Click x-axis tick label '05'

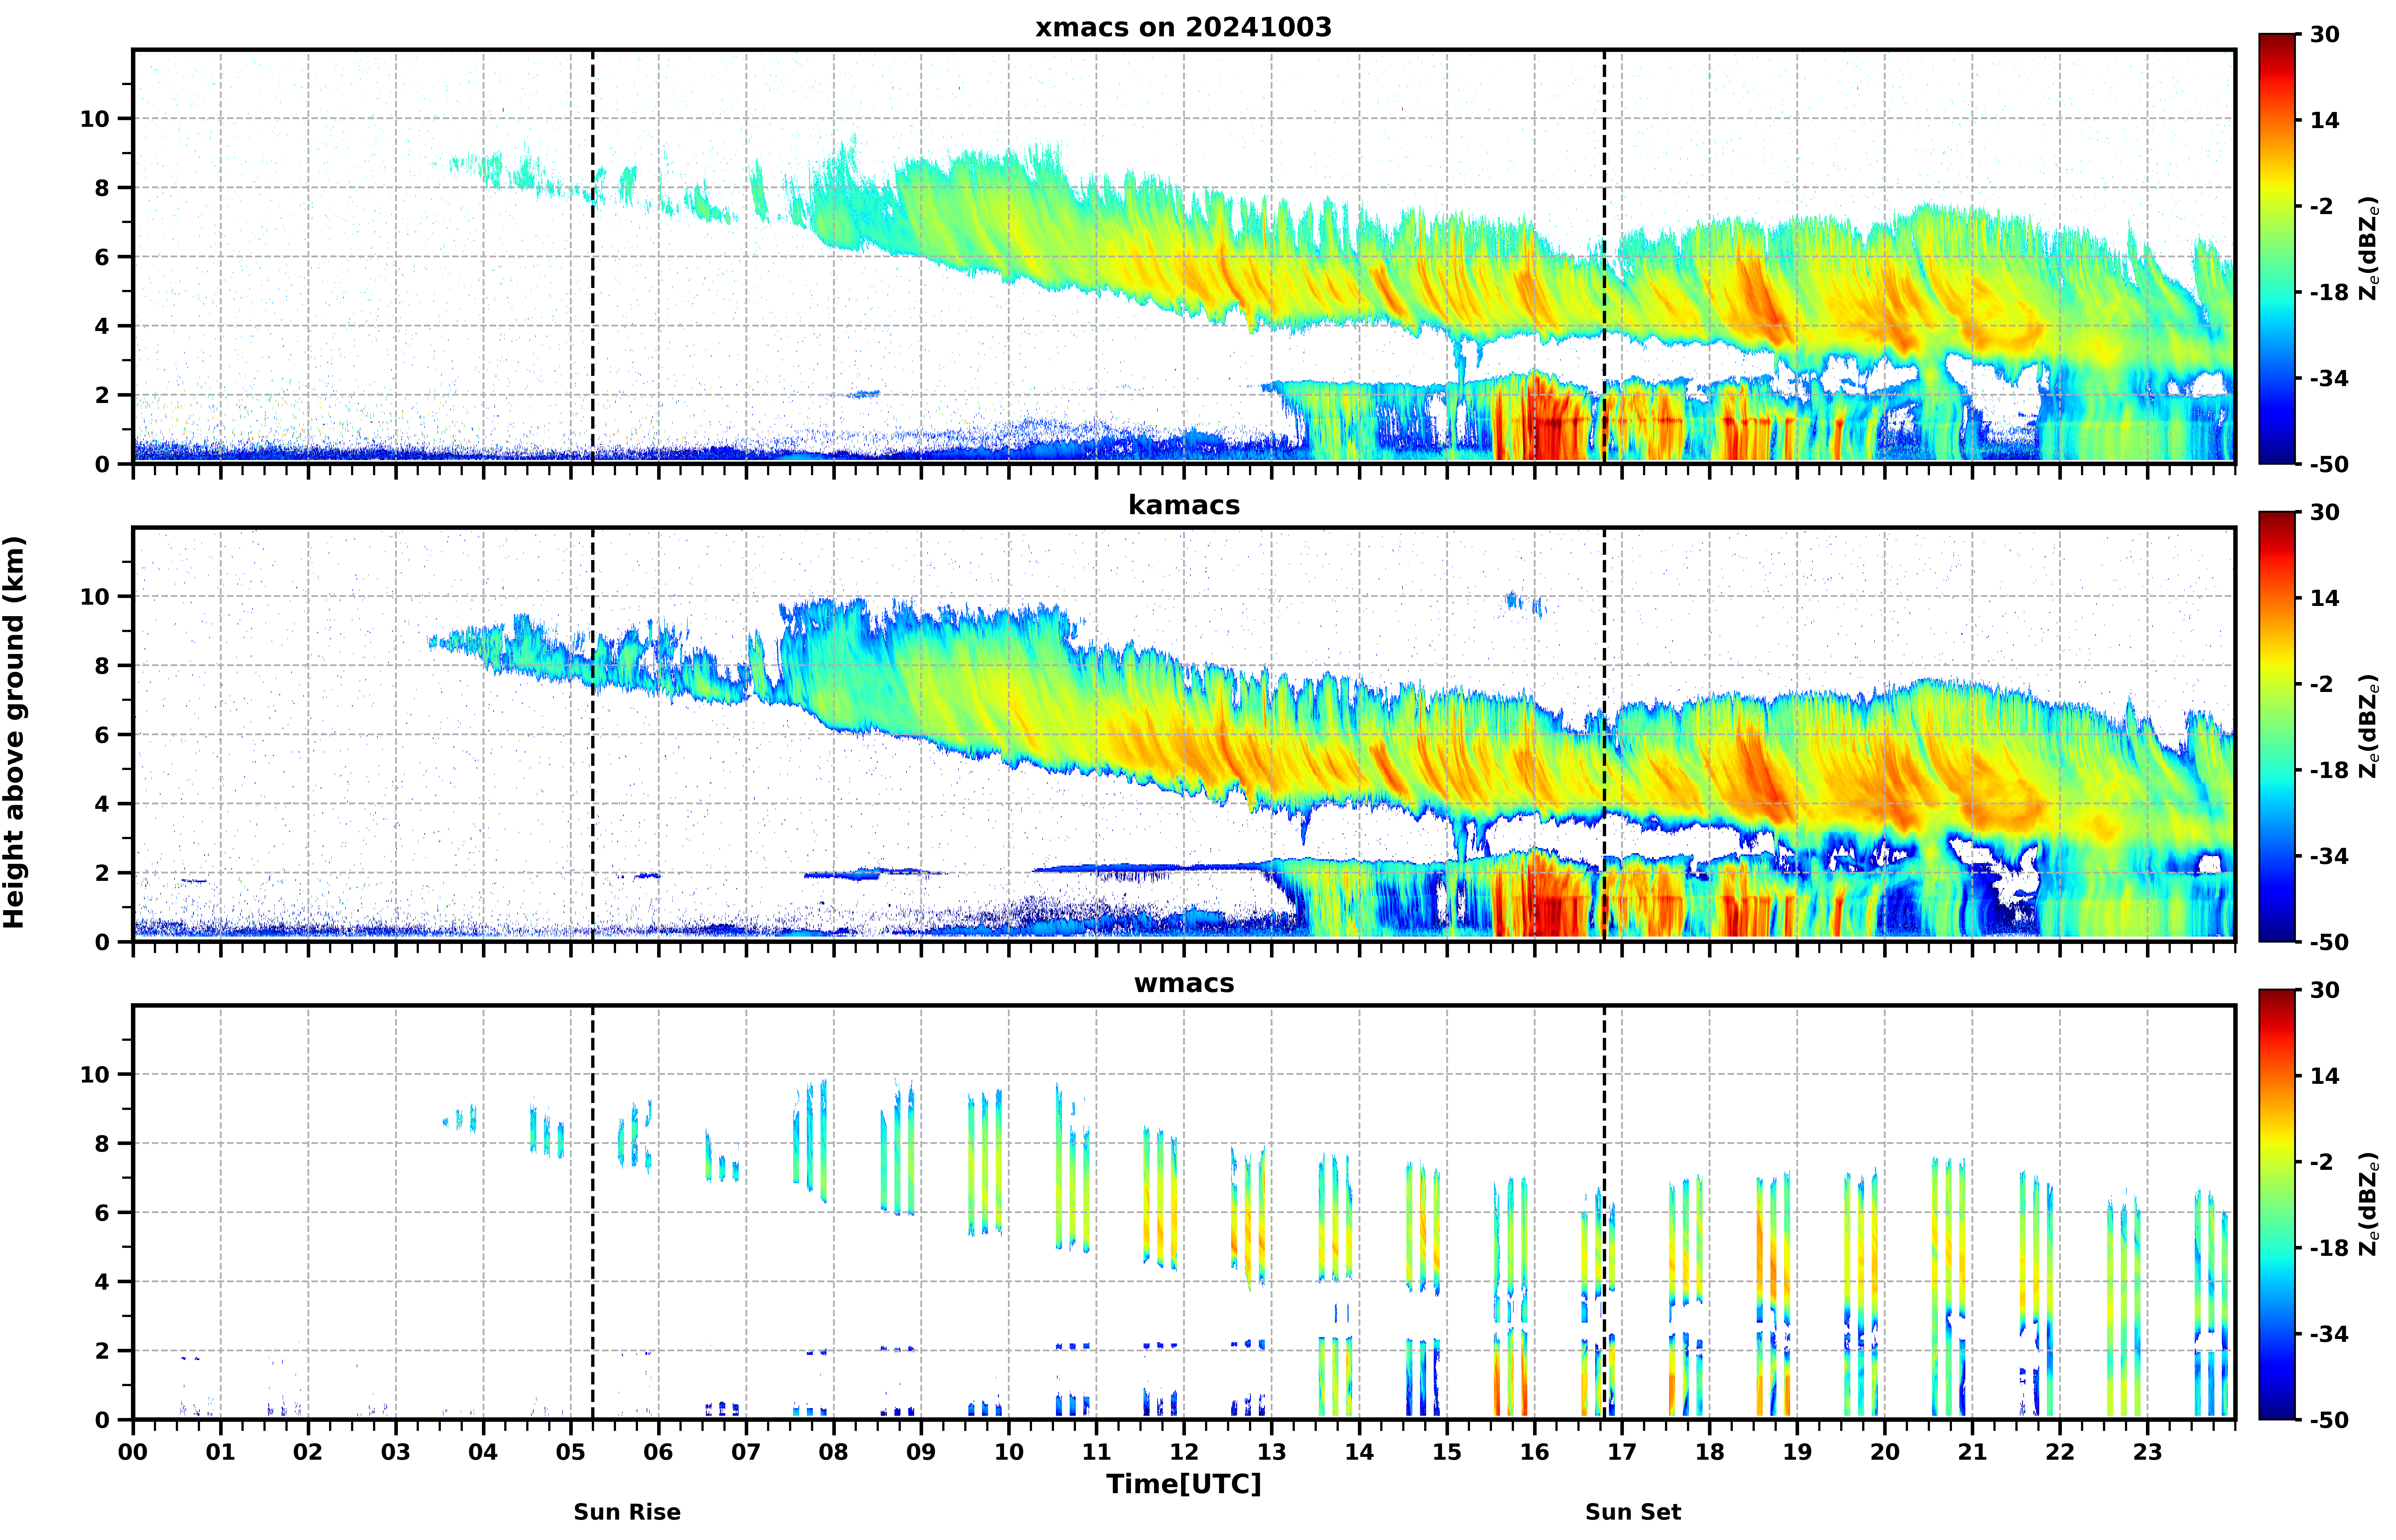(571, 1452)
